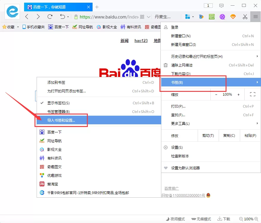Click the 粘贴(P) button
The height and width of the screenshot is (223, 261).
pyautogui.click(x=250, y=136)
